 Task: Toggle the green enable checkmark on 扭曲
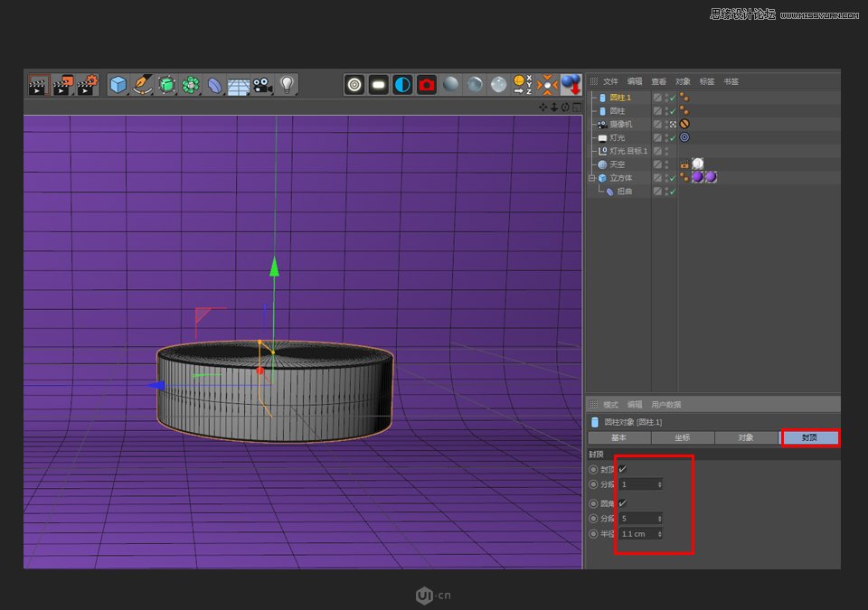coord(671,192)
